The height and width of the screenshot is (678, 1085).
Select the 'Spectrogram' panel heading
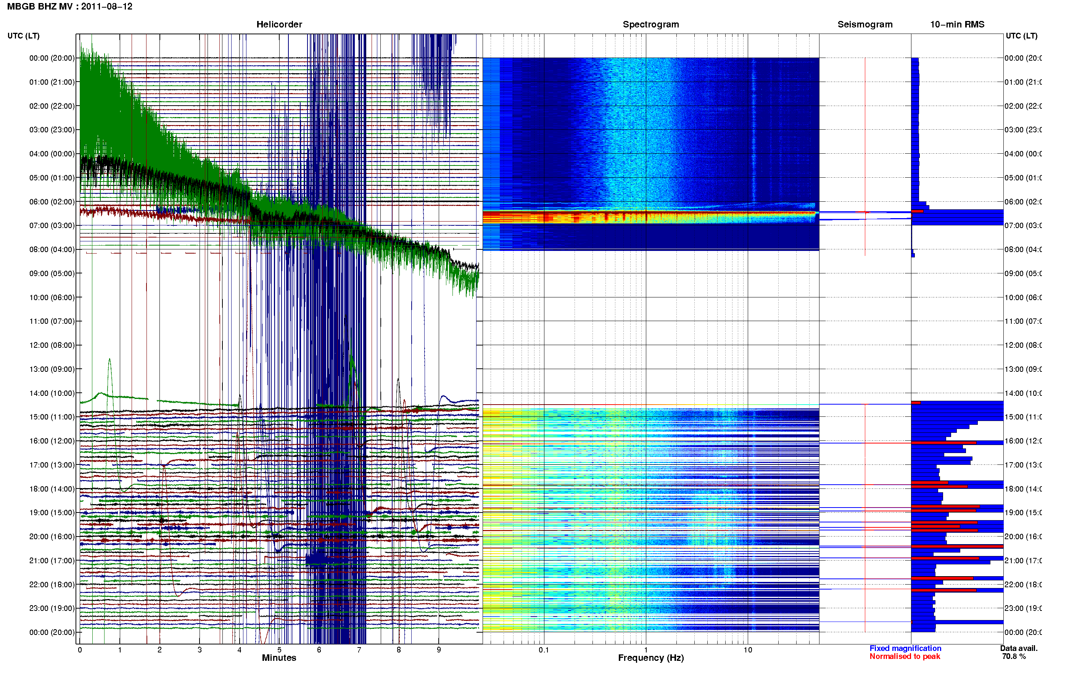pyautogui.click(x=651, y=24)
